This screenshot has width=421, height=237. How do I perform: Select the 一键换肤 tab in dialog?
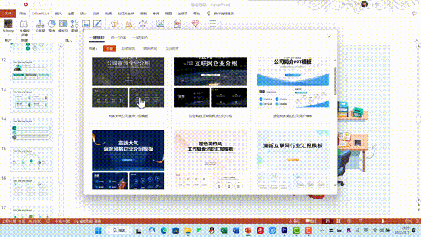pyautogui.click(x=97, y=38)
